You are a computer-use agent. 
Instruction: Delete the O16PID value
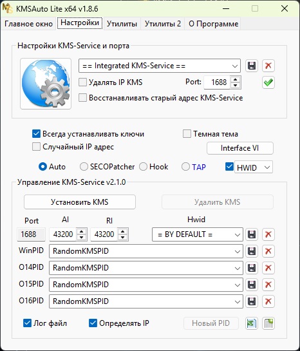268,301
